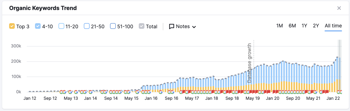
Task: Close the Organic Keywords Trend panel
Action: pyautogui.click(x=339, y=8)
